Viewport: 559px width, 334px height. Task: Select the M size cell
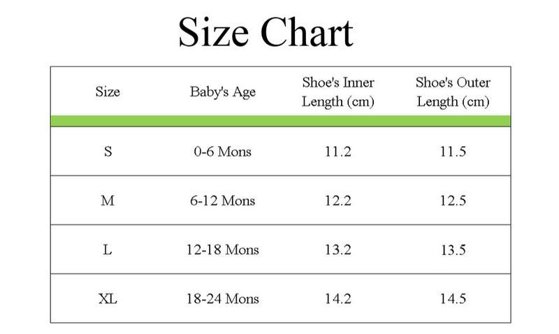pyautogui.click(x=108, y=201)
